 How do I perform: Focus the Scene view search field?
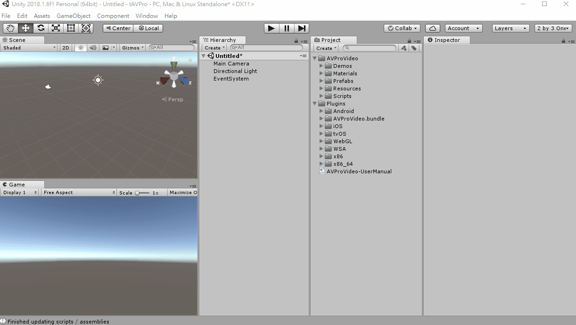[172, 48]
